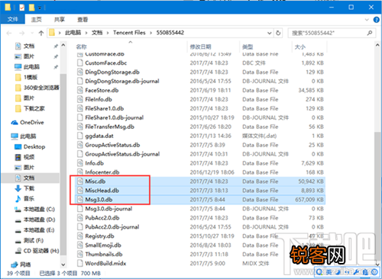Open the 文件 ribbon tab
The width and height of the screenshot is (382, 279).
pyautogui.click(x=13, y=19)
